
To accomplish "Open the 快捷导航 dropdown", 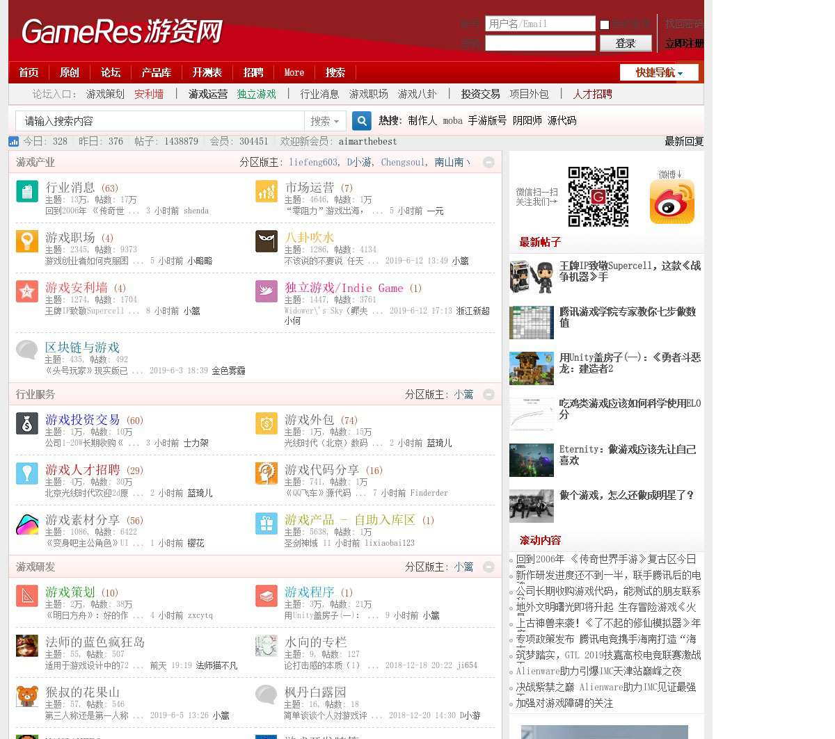I will [x=658, y=72].
